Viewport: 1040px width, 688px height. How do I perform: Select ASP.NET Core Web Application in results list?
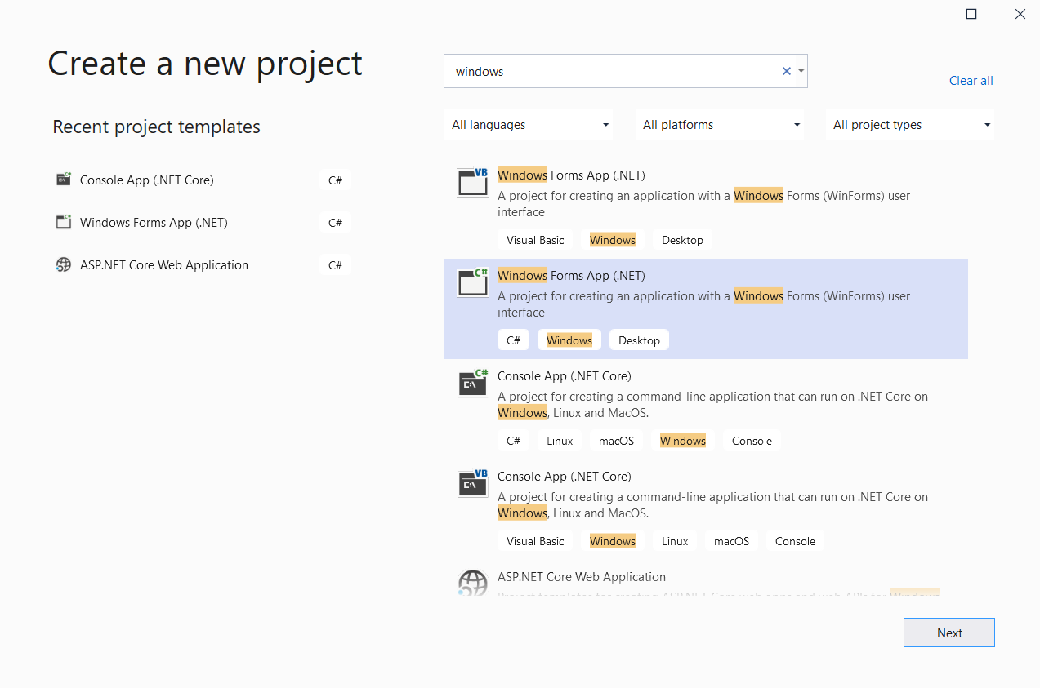coord(582,576)
